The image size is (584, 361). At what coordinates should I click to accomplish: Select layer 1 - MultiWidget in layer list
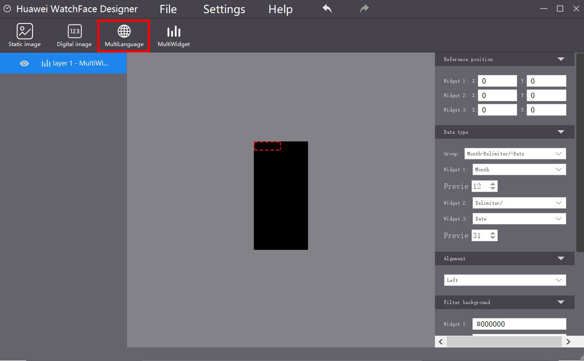click(63, 63)
